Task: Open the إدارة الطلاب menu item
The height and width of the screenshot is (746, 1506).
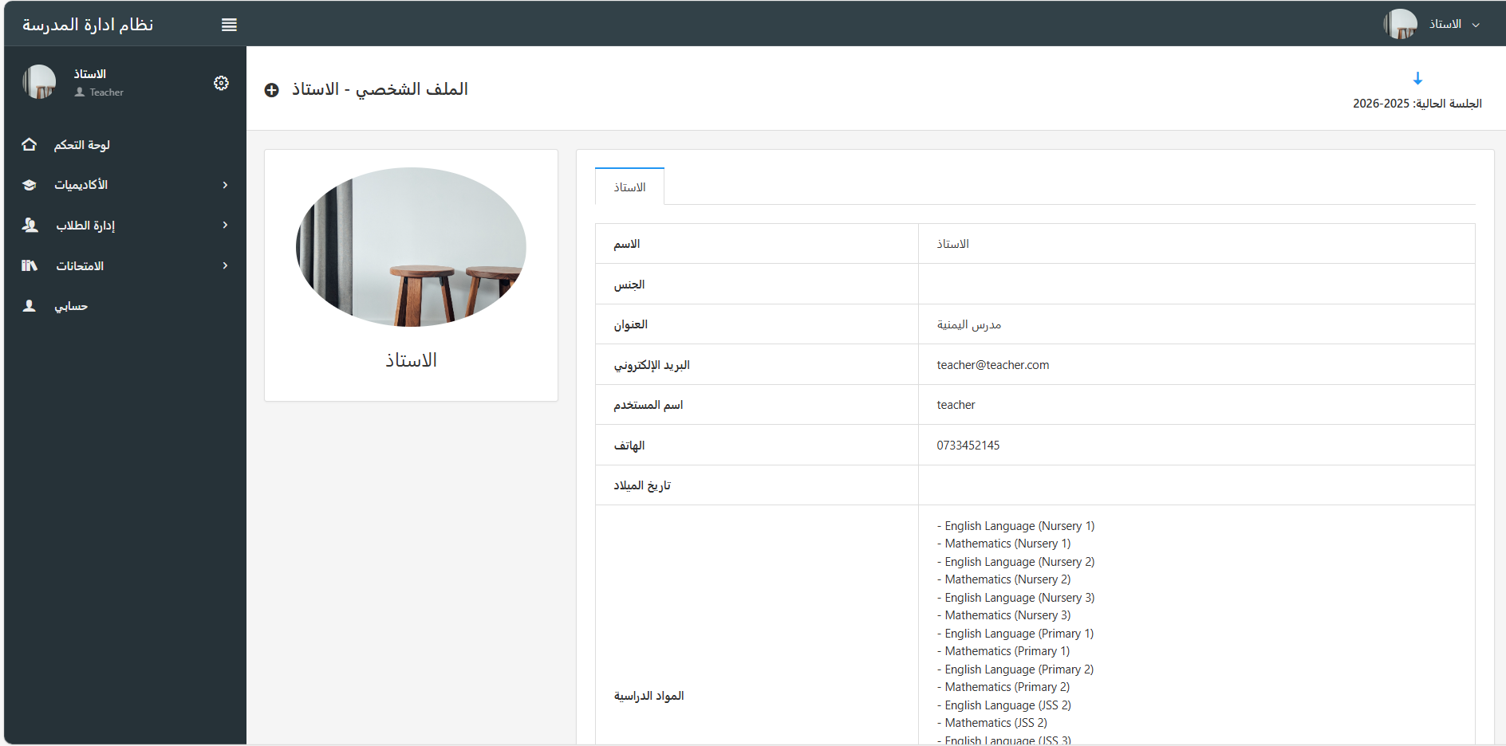Action: [125, 226]
